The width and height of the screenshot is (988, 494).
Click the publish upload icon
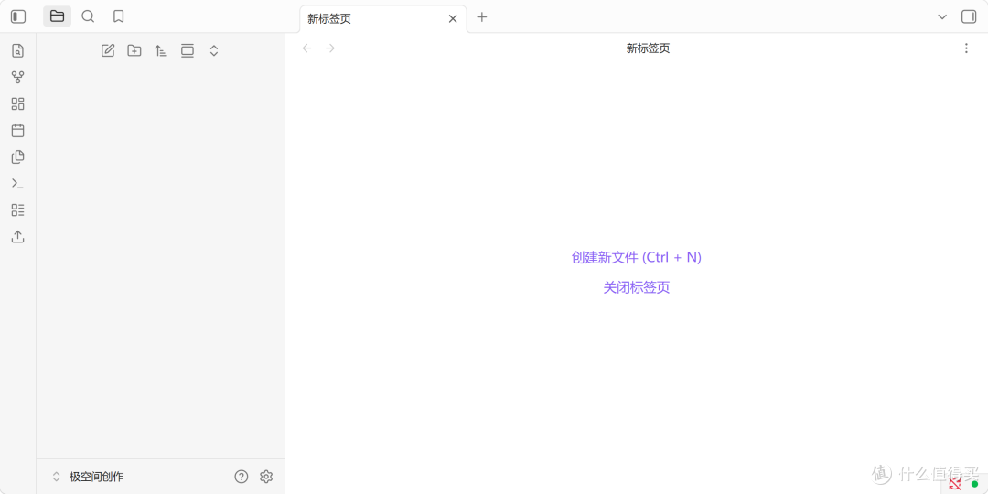[x=17, y=236]
